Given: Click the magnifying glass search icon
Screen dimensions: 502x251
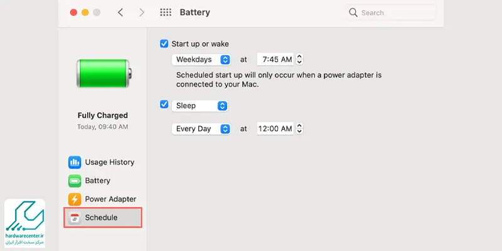Looking at the screenshot, I should (x=353, y=13).
